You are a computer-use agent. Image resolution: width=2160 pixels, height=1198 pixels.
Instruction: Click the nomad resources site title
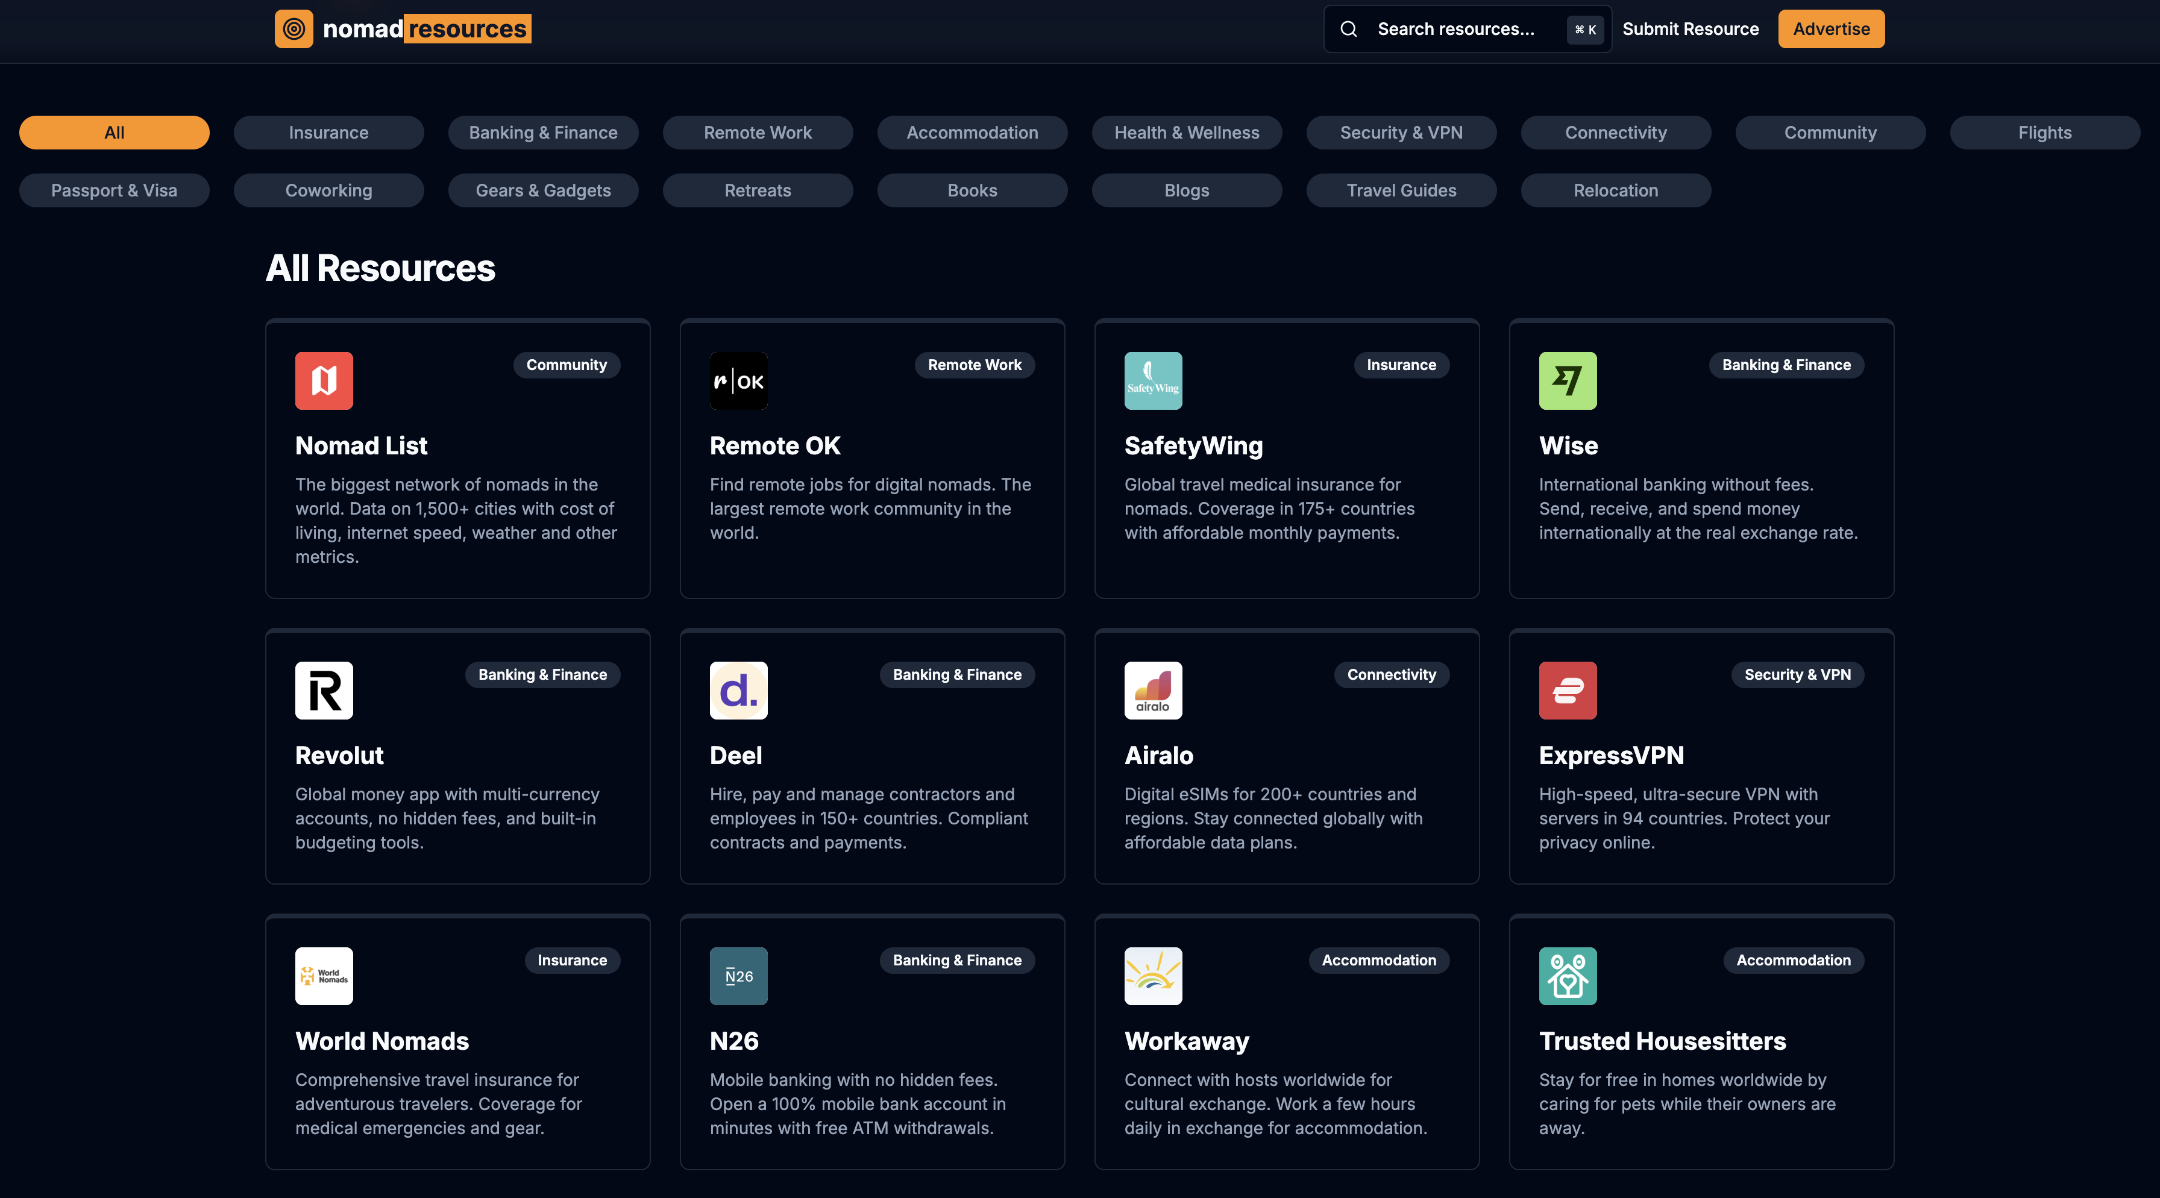427,30
